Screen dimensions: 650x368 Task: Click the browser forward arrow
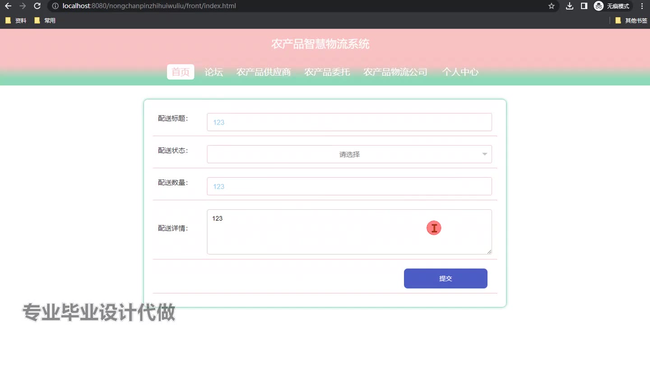[x=23, y=6]
